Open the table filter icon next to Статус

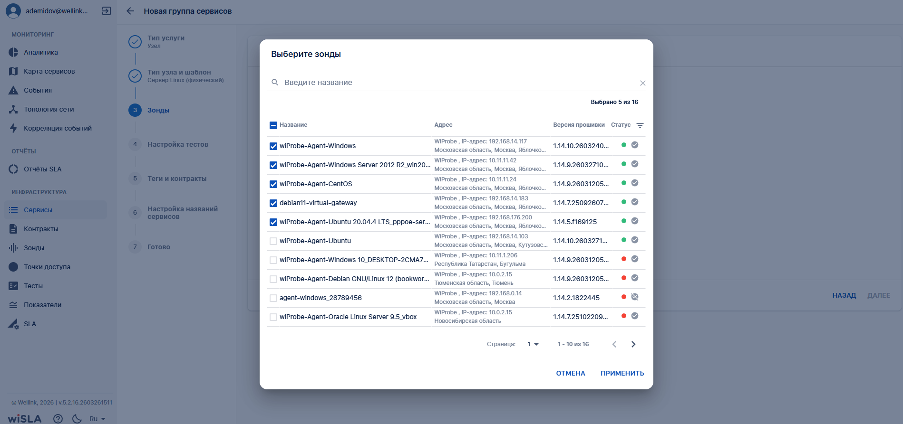pos(640,125)
